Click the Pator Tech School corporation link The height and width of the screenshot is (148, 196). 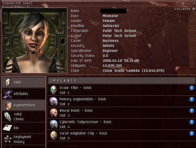(120, 31)
